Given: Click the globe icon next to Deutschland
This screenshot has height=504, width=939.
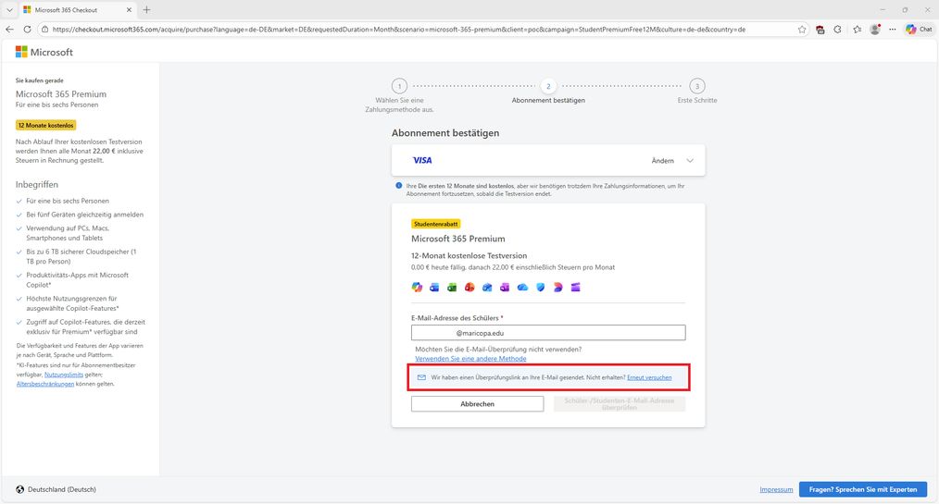Looking at the screenshot, I should tap(19, 489).
